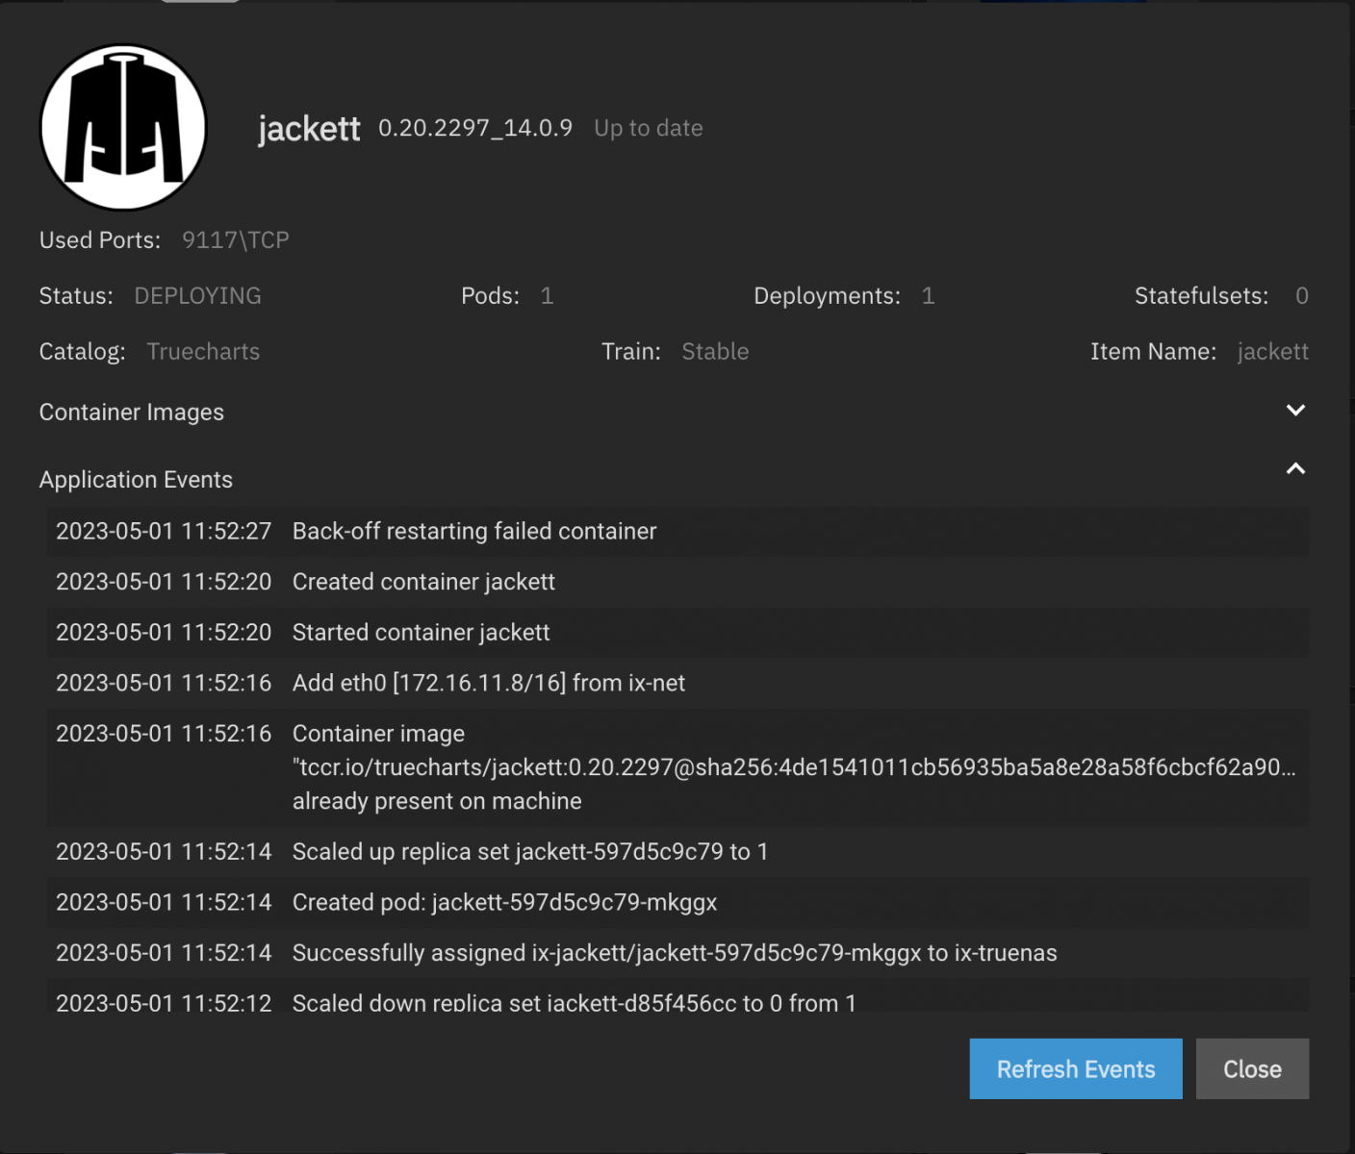
Task: Select the jackett app title
Action: coord(309,128)
